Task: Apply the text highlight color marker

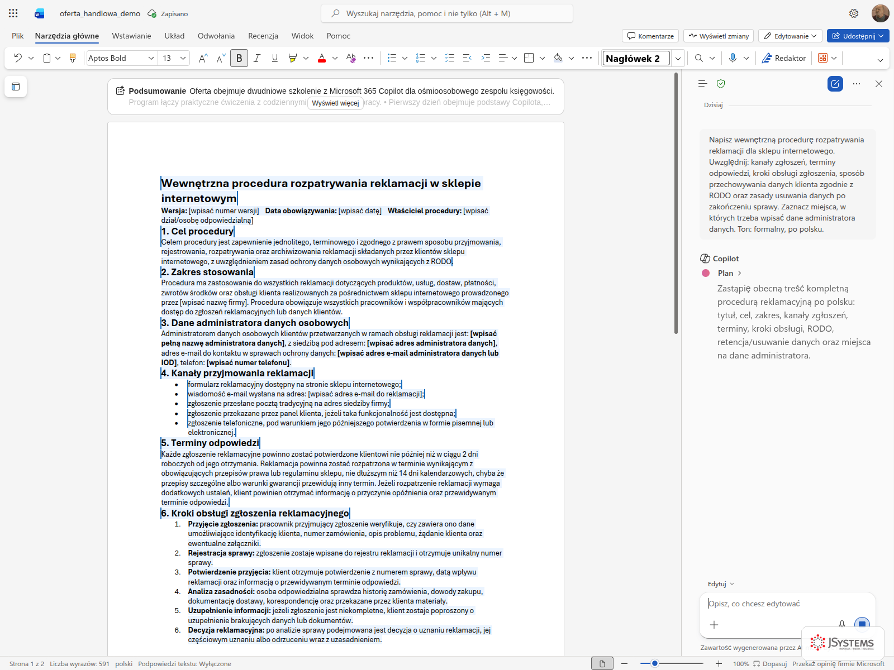Action: [x=292, y=58]
